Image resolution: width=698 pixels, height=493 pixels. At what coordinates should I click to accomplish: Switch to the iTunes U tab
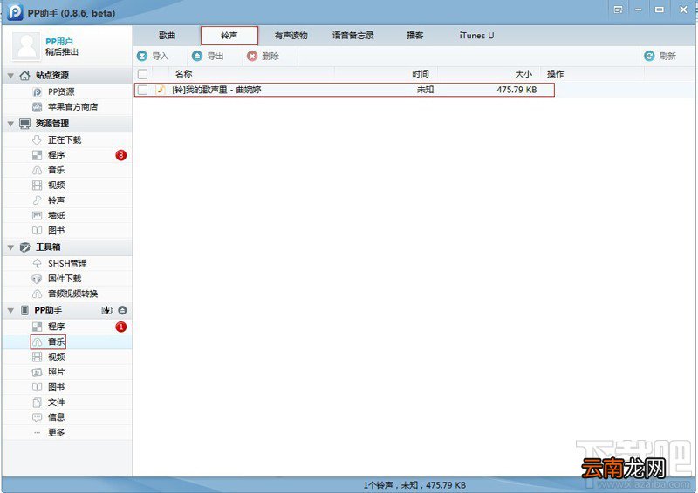point(476,36)
